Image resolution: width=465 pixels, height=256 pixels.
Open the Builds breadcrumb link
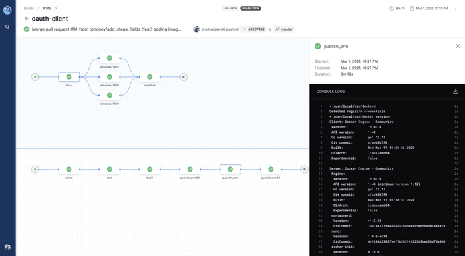point(29,8)
